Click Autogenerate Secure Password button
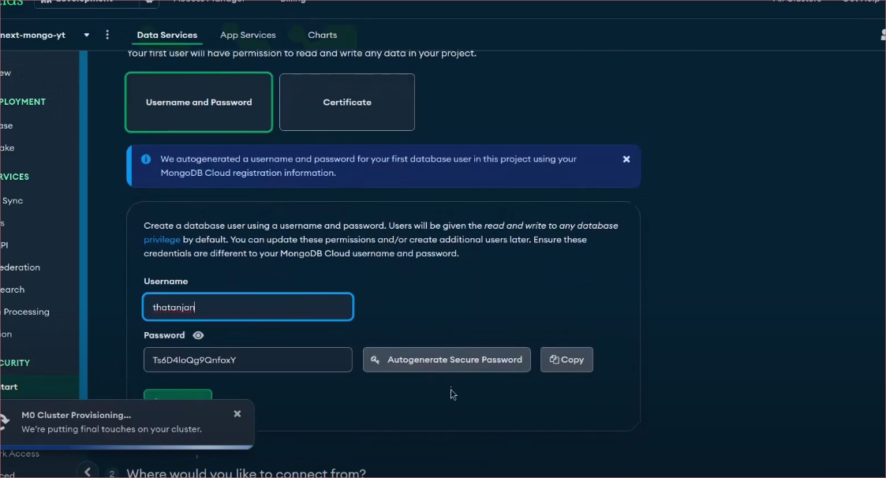The height and width of the screenshot is (478, 886). coord(447,360)
